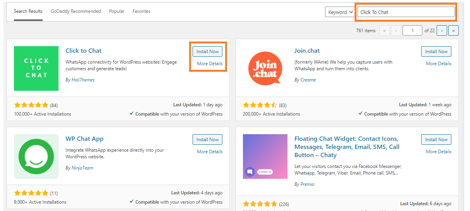
Task: Select the "of 22" total pages text
Action: [x=429, y=31]
